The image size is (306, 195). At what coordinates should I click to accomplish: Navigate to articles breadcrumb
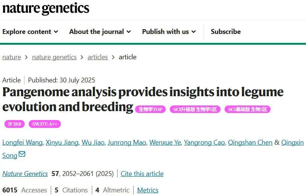(x=97, y=57)
